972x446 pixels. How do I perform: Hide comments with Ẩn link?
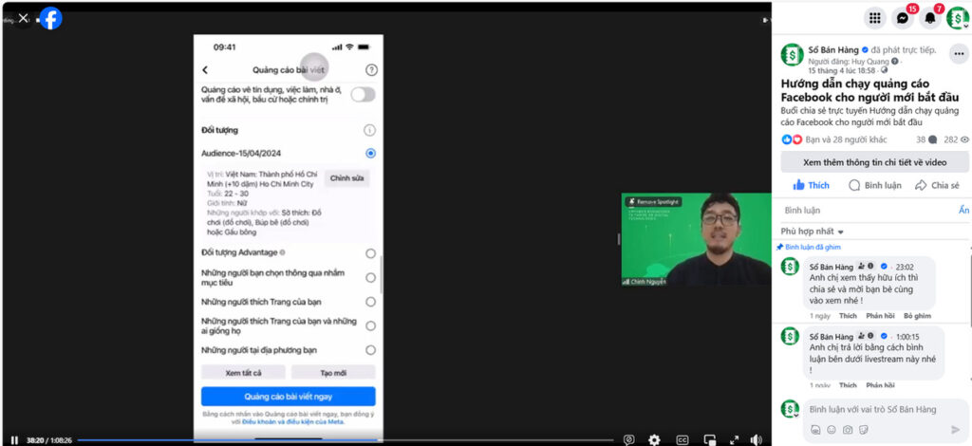click(963, 210)
